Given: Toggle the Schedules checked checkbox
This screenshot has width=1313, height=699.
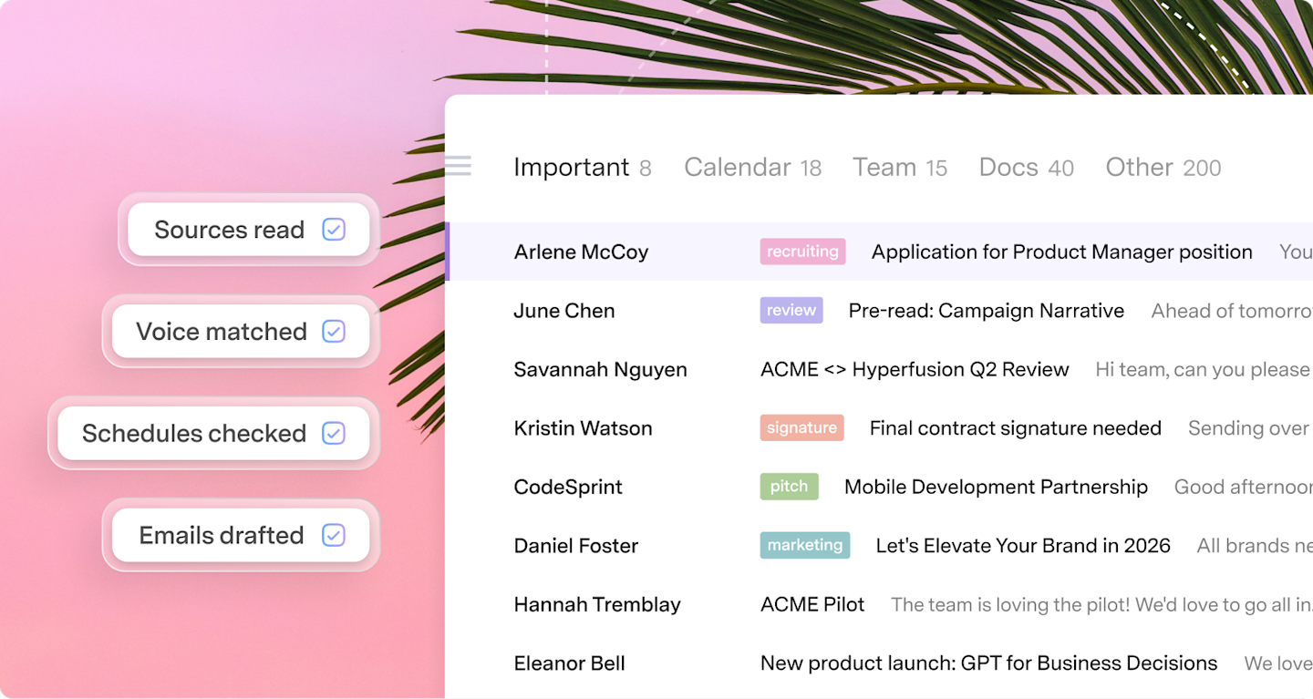Looking at the screenshot, I should coord(334,434).
